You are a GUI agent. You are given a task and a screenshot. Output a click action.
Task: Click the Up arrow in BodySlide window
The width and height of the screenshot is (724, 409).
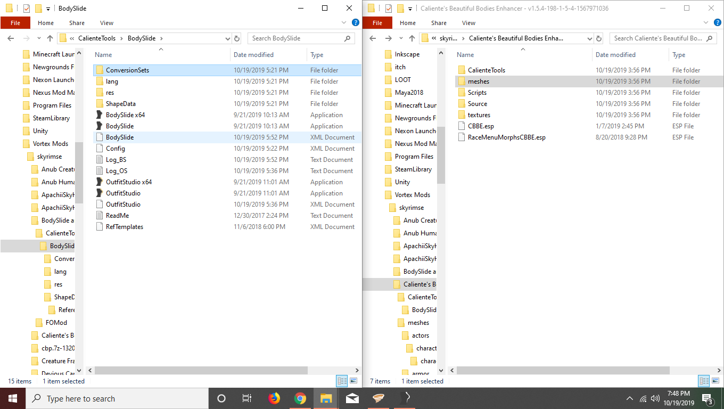coord(50,38)
